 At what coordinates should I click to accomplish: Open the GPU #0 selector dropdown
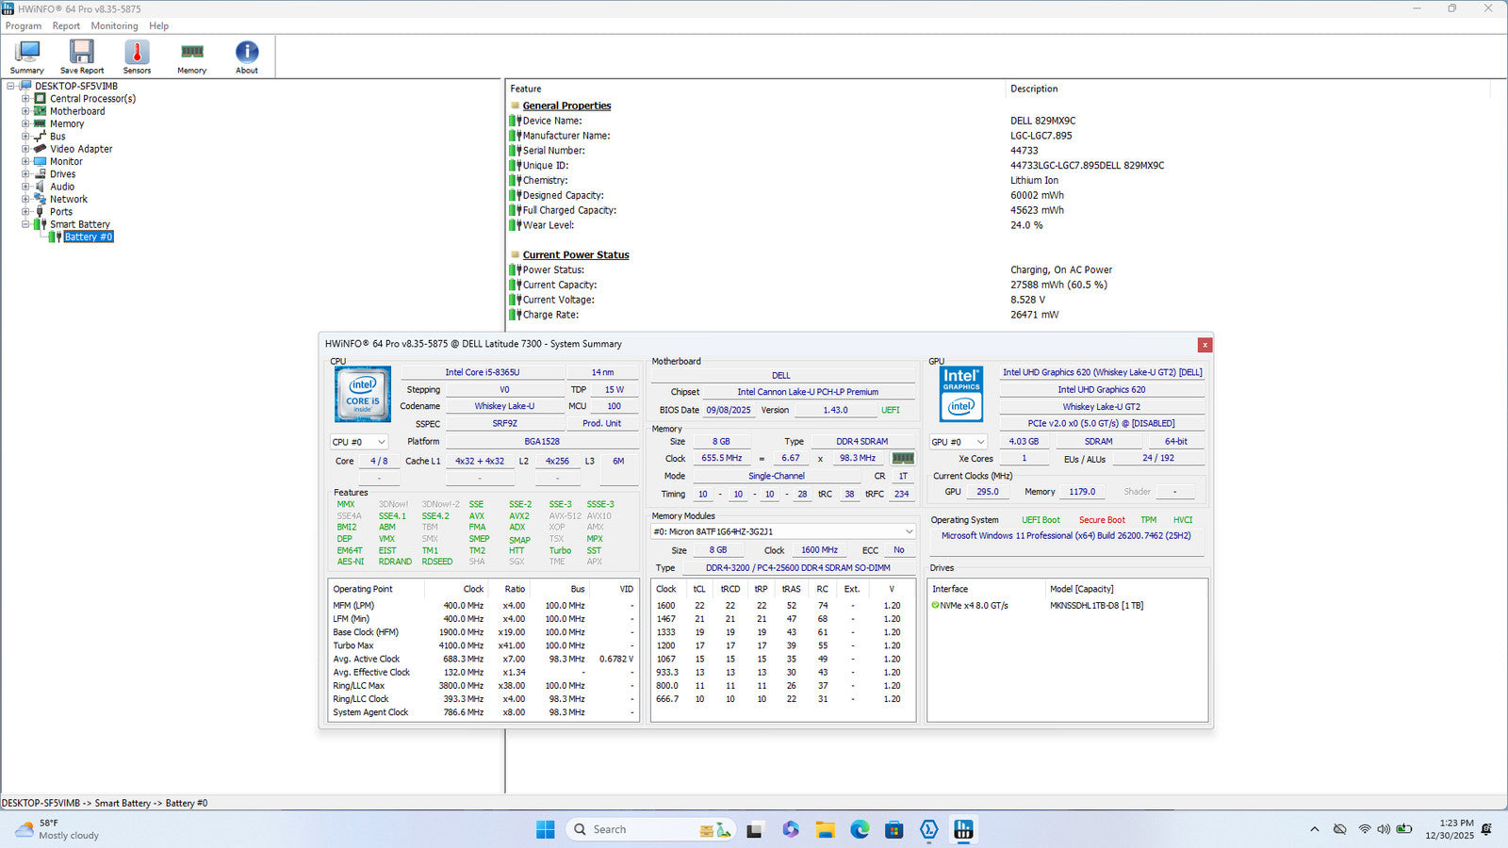[x=958, y=442]
